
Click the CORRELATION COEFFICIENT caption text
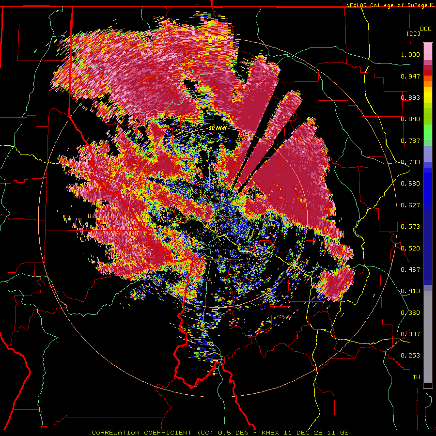[x=141, y=433]
